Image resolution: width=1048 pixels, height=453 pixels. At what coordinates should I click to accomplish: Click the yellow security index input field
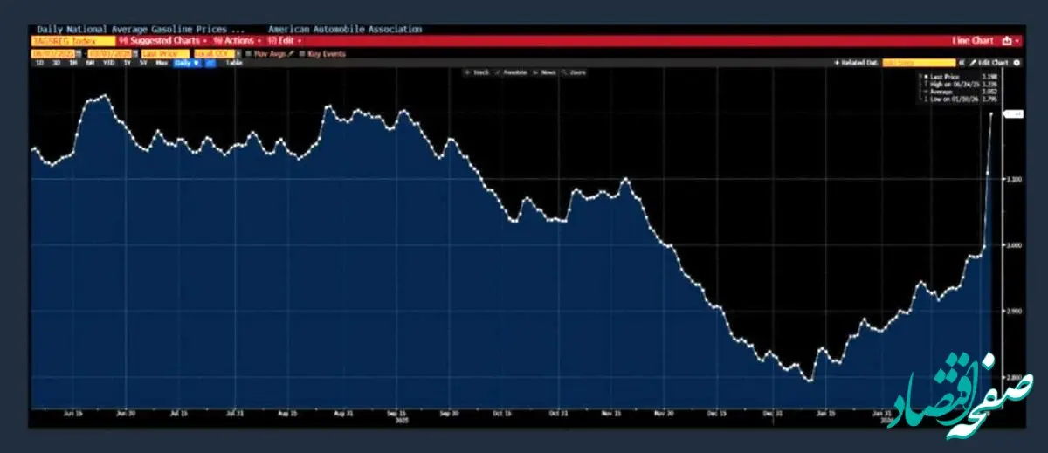click(72, 41)
